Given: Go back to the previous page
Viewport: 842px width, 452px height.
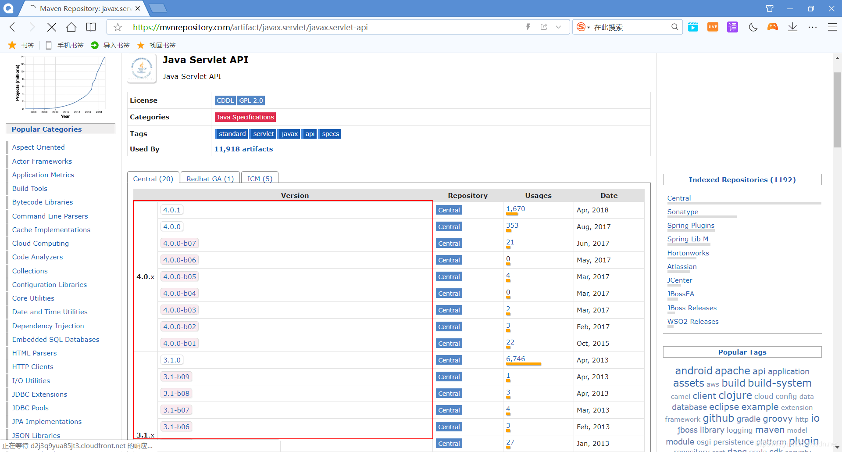Looking at the screenshot, I should [x=12, y=27].
